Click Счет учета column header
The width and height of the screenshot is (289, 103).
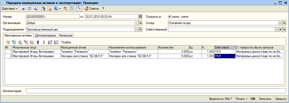coord(225,47)
